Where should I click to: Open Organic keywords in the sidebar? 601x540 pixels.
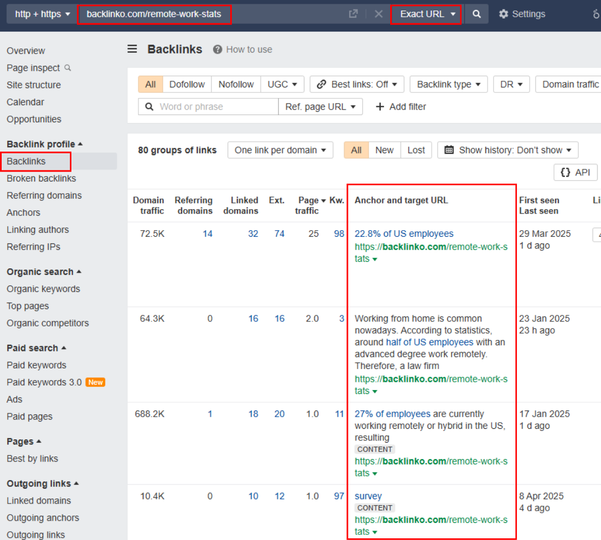click(x=43, y=289)
